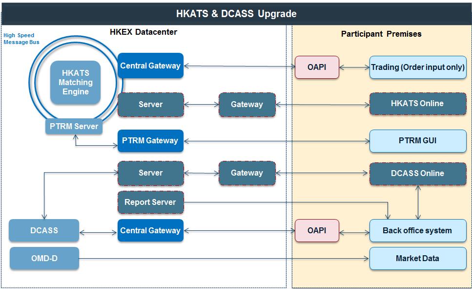Click the Trading (Order input only) box
The width and height of the screenshot is (472, 289).
418,67
